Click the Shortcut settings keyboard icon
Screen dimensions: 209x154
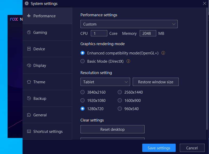tap(29, 131)
